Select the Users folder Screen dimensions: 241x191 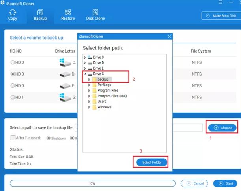pyautogui.click(x=102, y=102)
